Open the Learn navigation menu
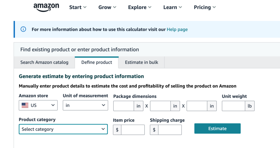 173,7
